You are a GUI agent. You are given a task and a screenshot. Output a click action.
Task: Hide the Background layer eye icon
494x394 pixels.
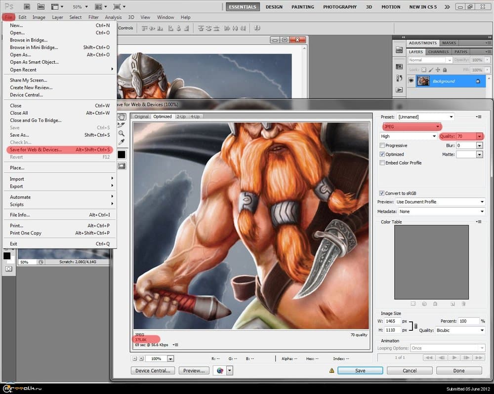click(411, 81)
